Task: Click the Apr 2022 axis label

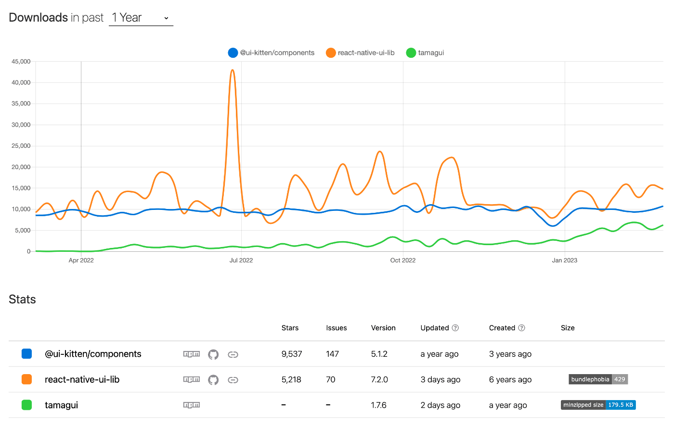Action: pos(81,260)
